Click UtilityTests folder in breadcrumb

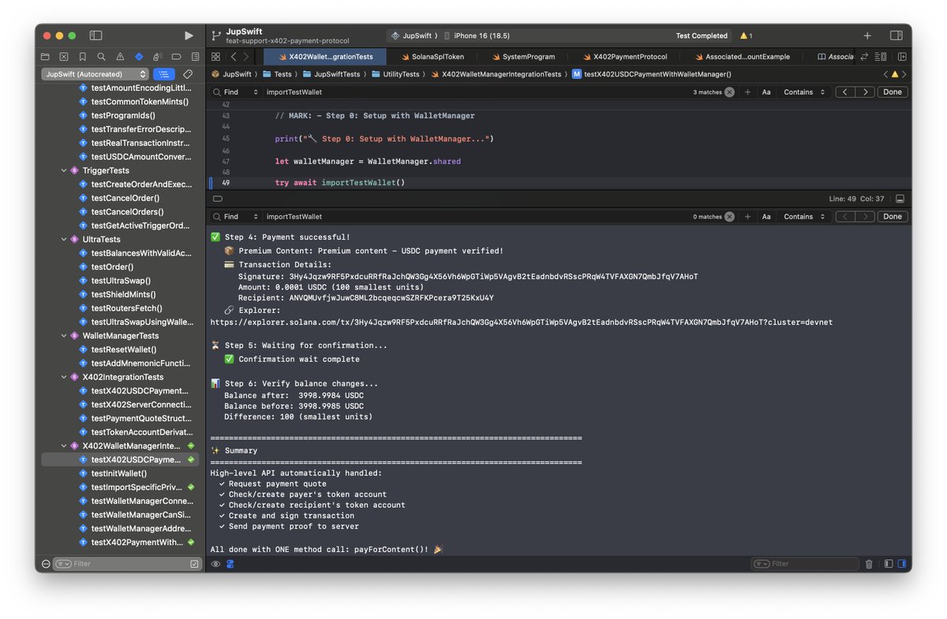[396, 74]
